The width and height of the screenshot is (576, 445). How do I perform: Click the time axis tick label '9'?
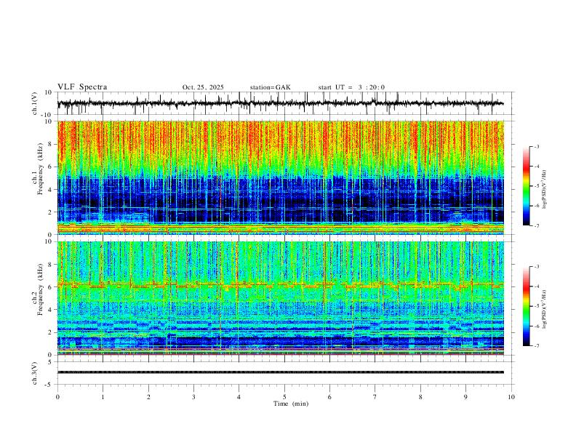(465, 397)
